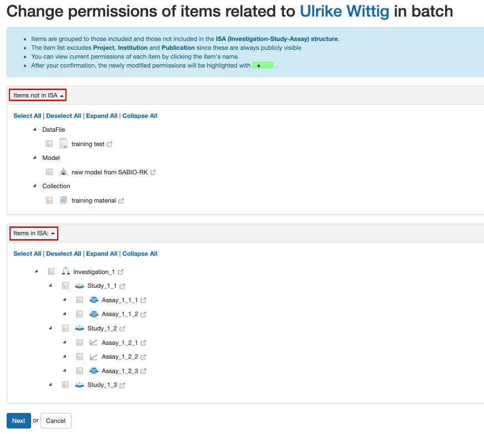Viewport: 484px width, 434px height.
Task: Collapse the Items in ISA section
Action: (34, 234)
